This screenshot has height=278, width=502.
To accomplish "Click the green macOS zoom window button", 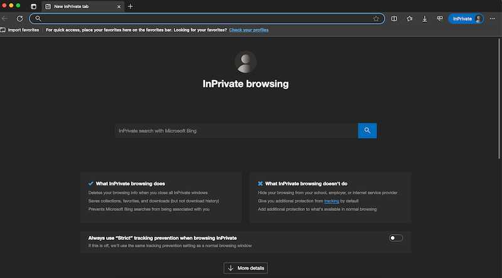I will 18,6.
